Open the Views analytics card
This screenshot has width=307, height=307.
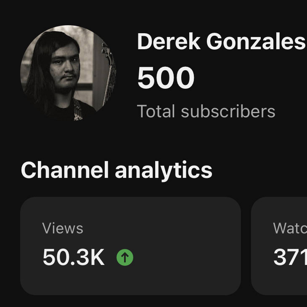point(130,246)
